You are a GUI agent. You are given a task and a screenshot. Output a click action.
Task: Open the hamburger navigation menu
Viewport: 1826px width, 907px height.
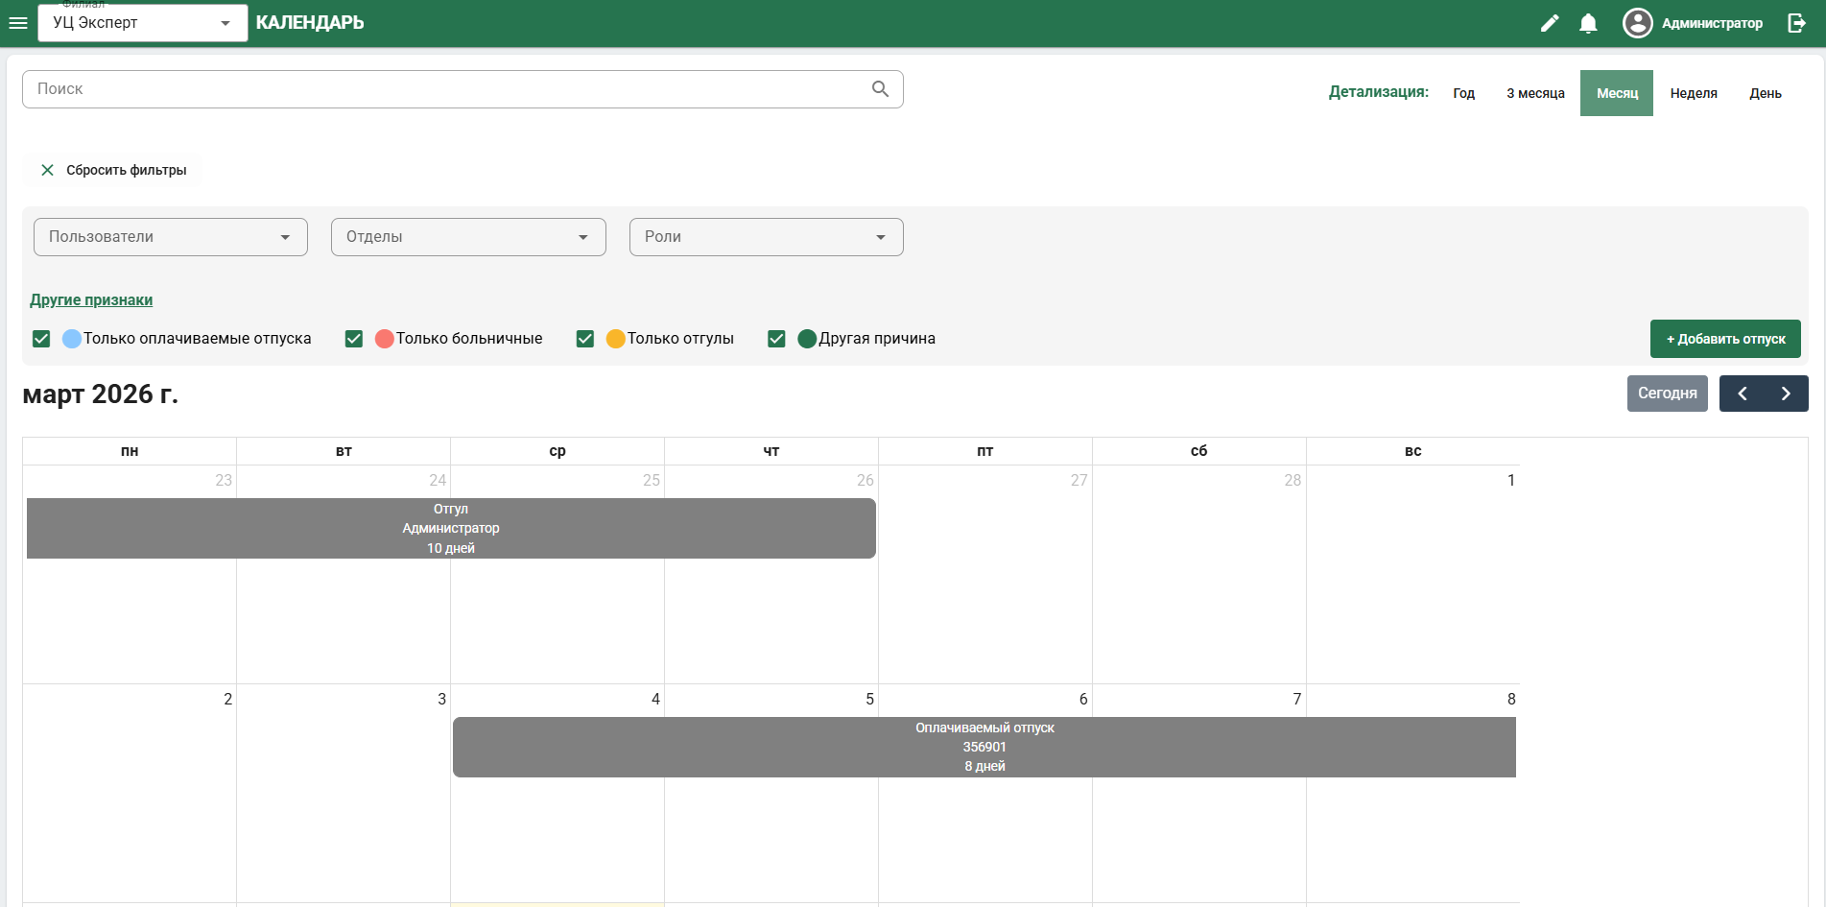(x=18, y=23)
